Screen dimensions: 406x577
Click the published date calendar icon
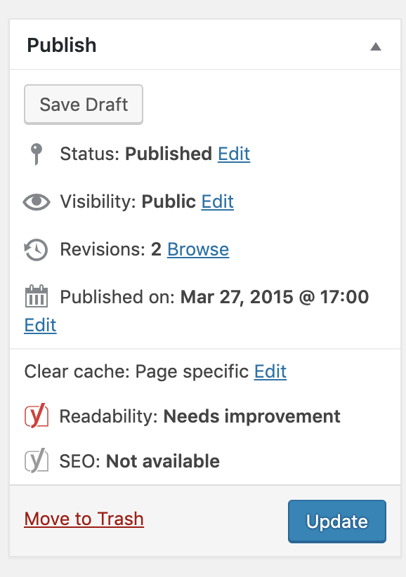[37, 296]
